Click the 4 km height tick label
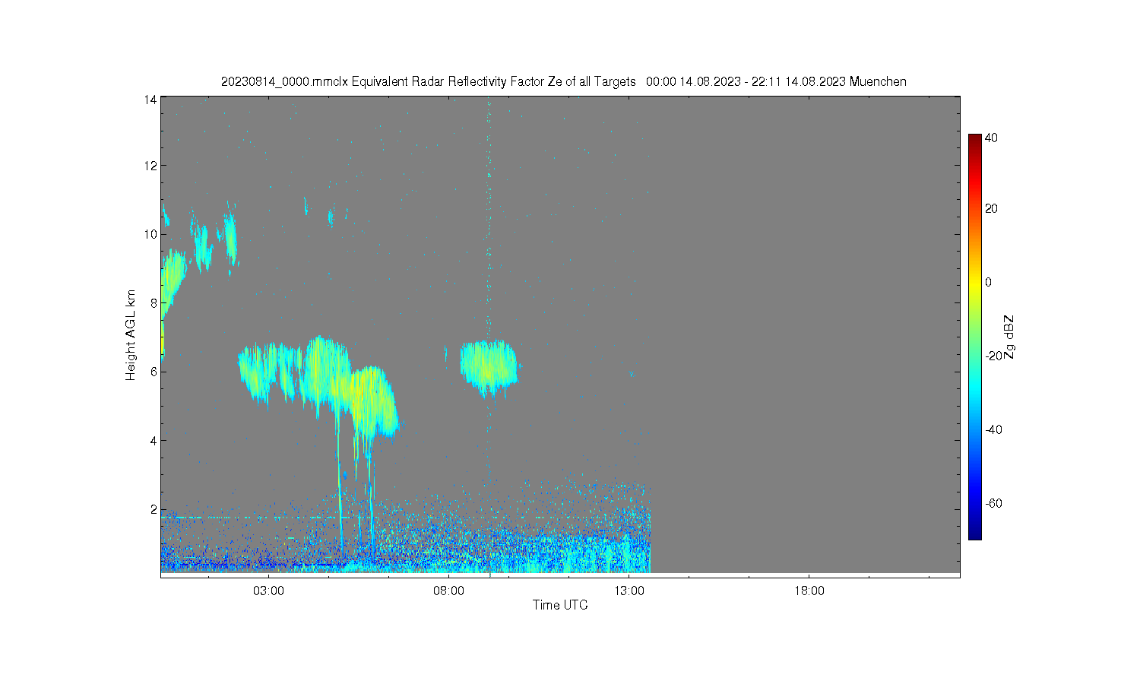 point(154,440)
